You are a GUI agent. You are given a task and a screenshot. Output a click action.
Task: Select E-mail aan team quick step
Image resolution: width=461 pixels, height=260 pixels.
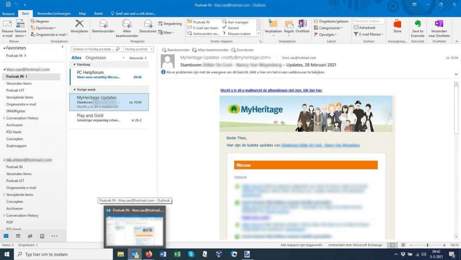click(203, 28)
